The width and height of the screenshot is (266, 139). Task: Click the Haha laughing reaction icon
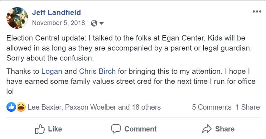(x=21, y=107)
